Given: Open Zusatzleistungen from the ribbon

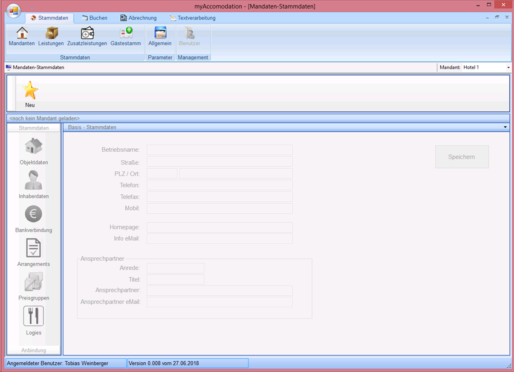Looking at the screenshot, I should coord(87,33).
